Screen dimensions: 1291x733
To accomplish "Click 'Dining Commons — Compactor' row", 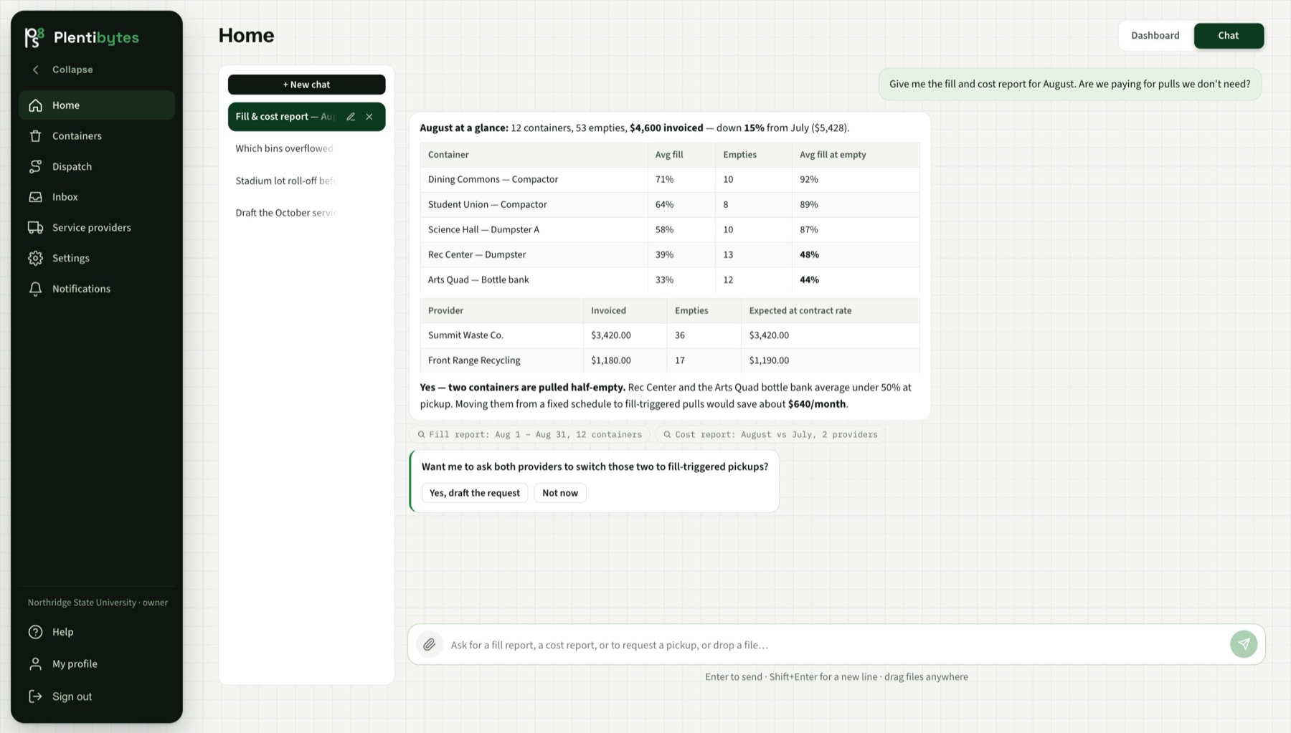I will (x=670, y=180).
